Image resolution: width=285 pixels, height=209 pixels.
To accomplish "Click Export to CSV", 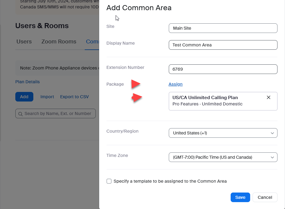I will [74, 97].
